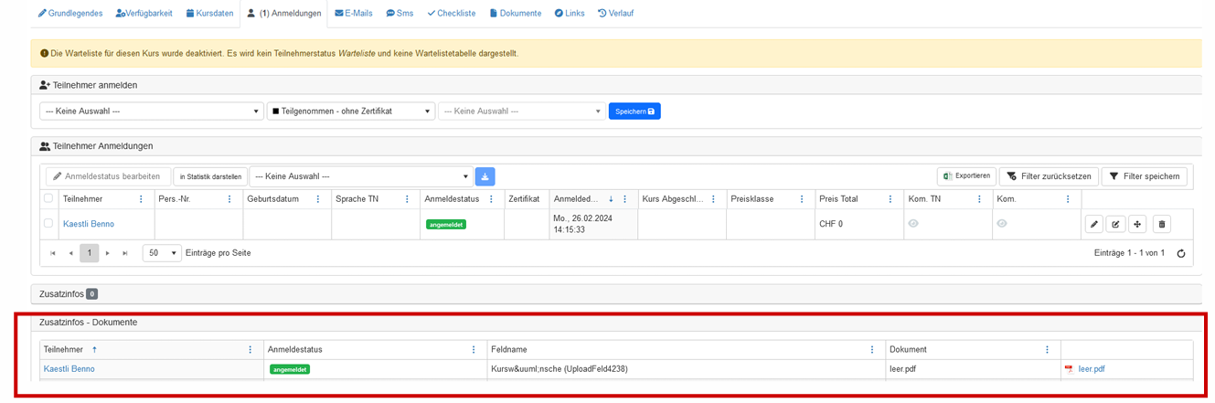
Task: Click Anmeldestatus bearbeiten button
Action: [x=108, y=176]
